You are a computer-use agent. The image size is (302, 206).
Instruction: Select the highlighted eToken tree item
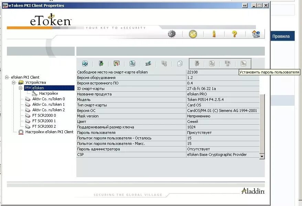pyautogui.click(x=49, y=88)
